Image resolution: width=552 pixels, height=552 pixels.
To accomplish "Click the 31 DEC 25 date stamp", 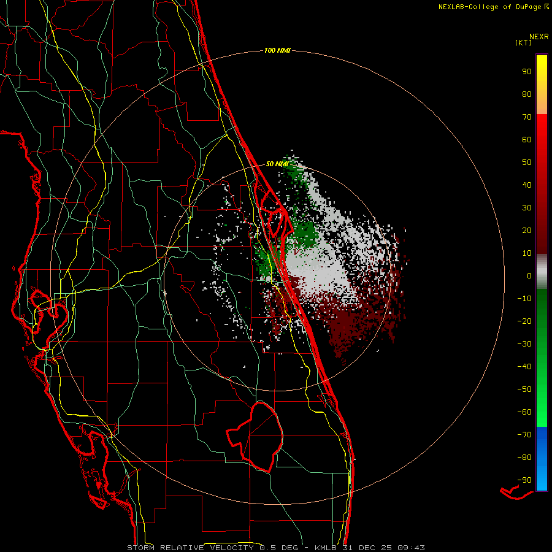I will click(367, 548).
